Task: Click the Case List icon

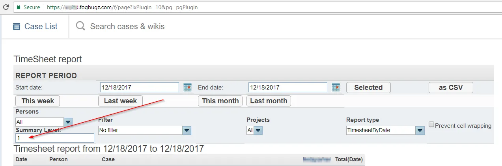Action: (x=17, y=26)
